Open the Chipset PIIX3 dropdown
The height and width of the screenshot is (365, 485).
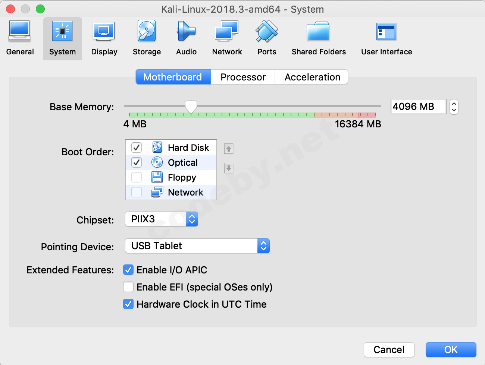point(162,219)
